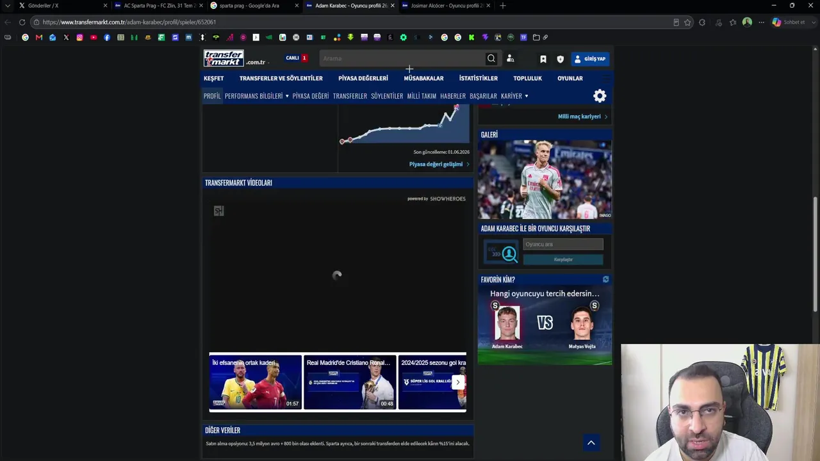Open the detailed player search icon
Viewport: 820px width, 461px height.
(x=511, y=58)
